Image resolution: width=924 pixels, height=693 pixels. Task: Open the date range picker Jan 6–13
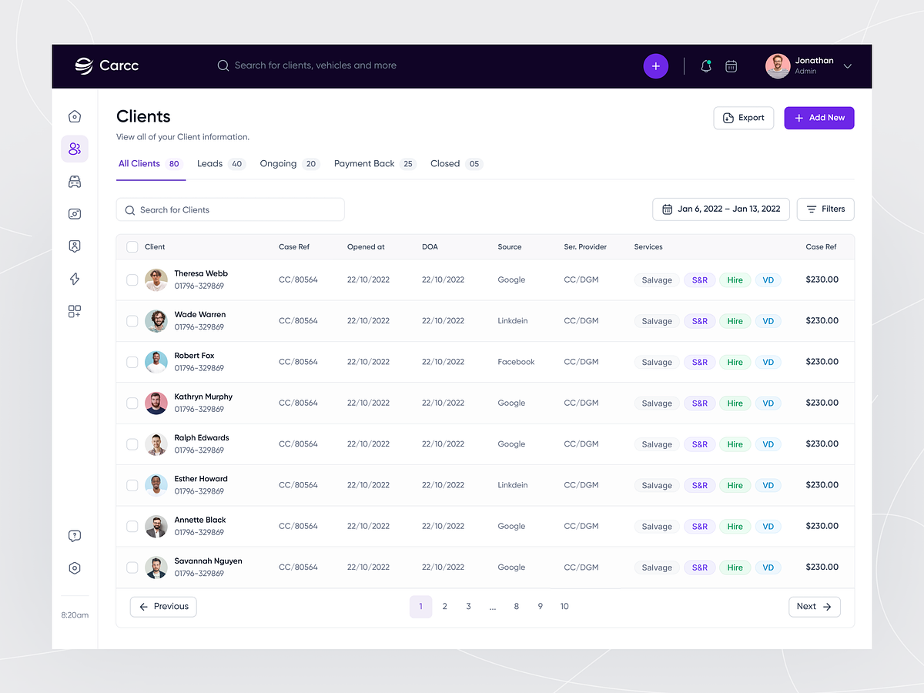tap(721, 209)
